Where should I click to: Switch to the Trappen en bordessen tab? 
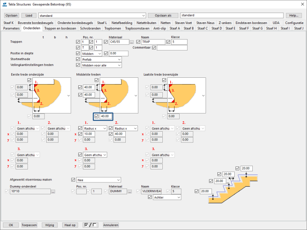click(60, 29)
